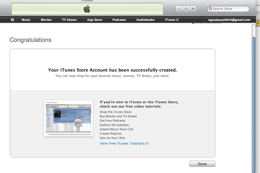Select 'Sync to Your iPod' text
This screenshot has height=173, width=260.
(x=112, y=138)
